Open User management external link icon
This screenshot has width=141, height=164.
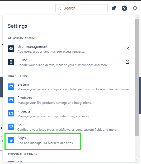click(x=127, y=49)
